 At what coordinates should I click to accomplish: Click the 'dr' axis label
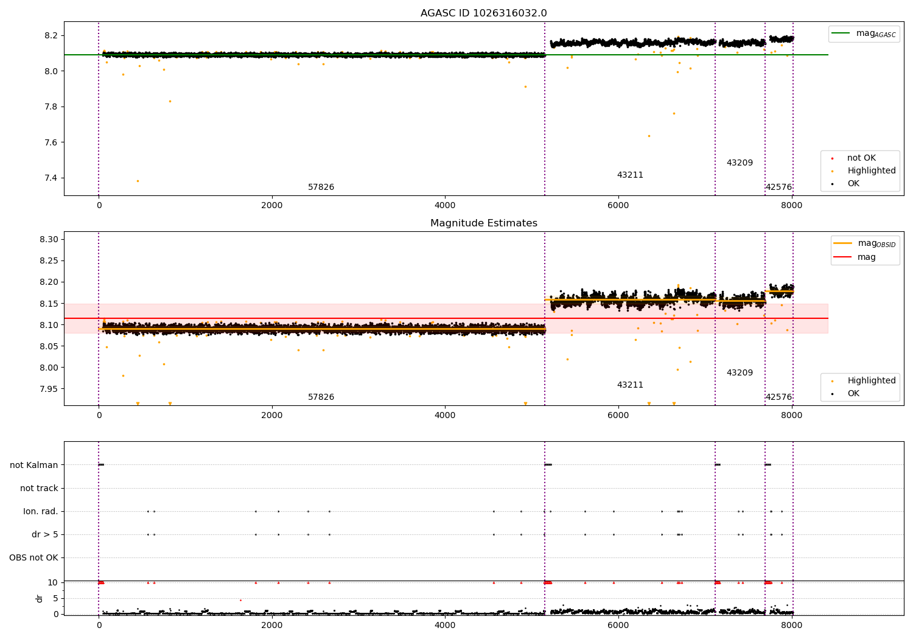coord(40,598)
